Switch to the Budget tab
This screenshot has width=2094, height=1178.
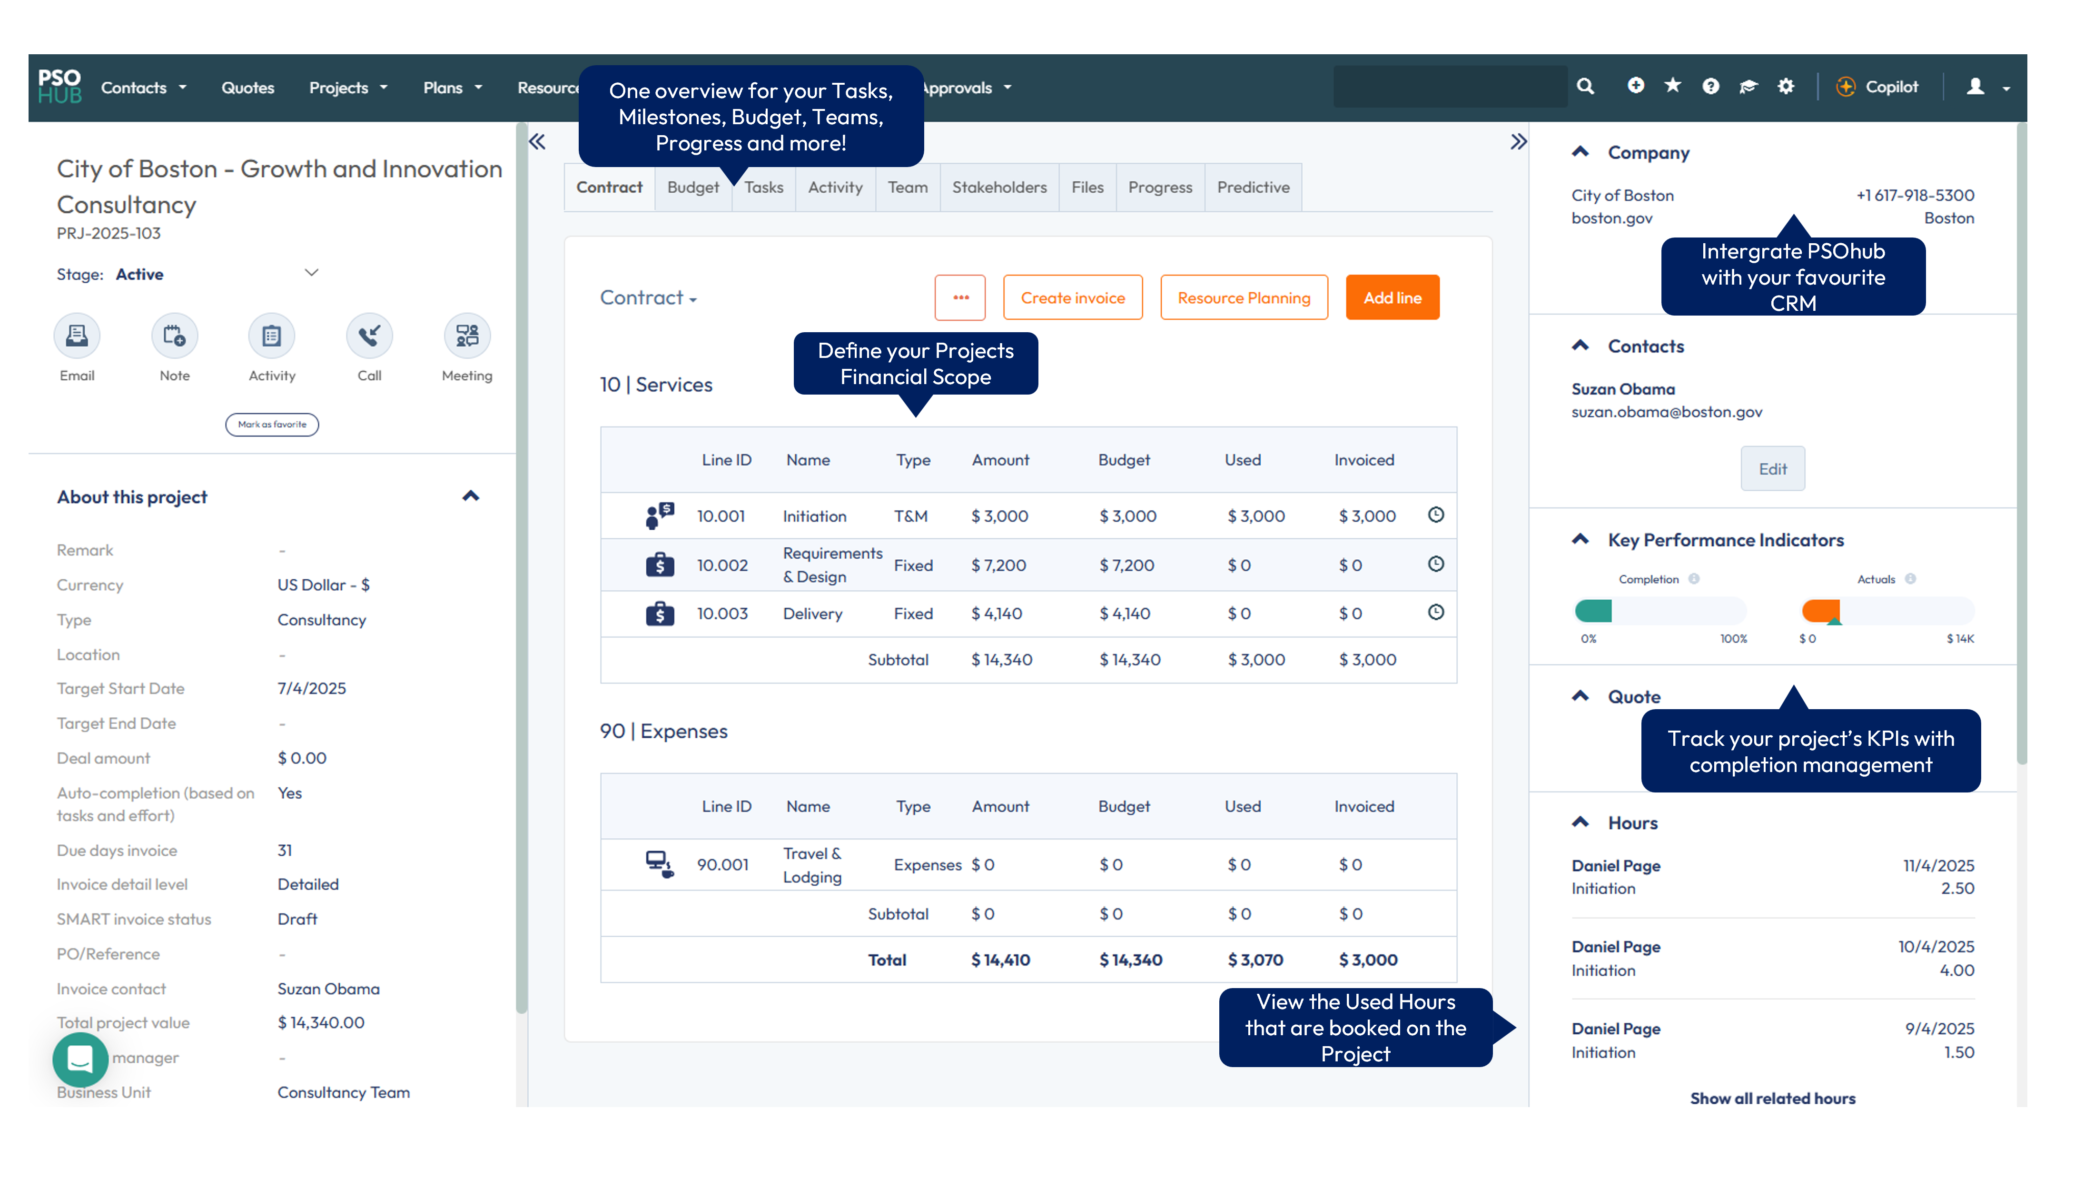tap(692, 188)
